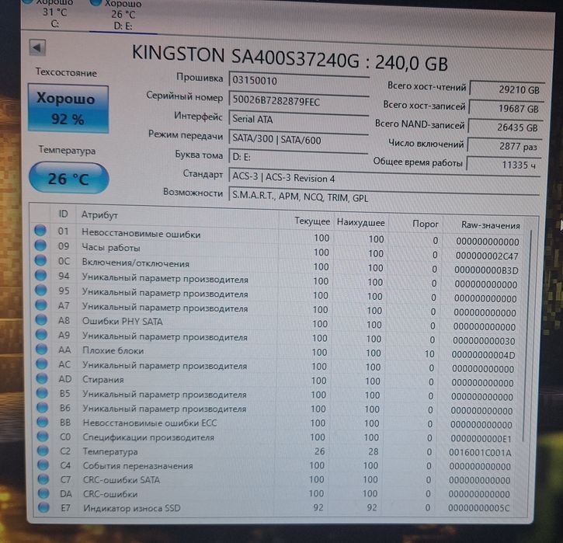563x543 pixels.
Task: Select the row Ошибки PHY SATA
Action: pos(277,323)
